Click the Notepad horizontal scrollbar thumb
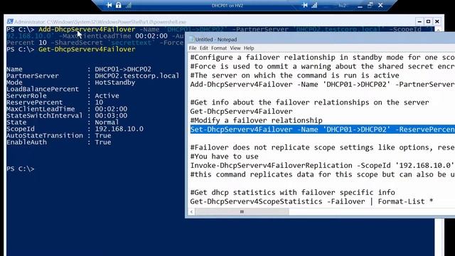This screenshot has height=256, width=455. pyautogui.click(x=242, y=212)
